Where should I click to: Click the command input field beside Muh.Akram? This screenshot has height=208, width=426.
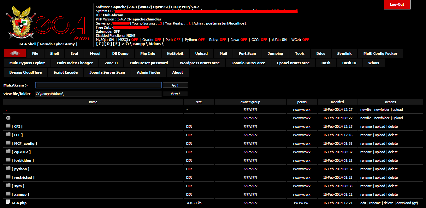coord(98,85)
